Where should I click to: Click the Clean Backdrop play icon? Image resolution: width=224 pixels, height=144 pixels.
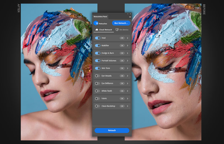click(x=122, y=106)
